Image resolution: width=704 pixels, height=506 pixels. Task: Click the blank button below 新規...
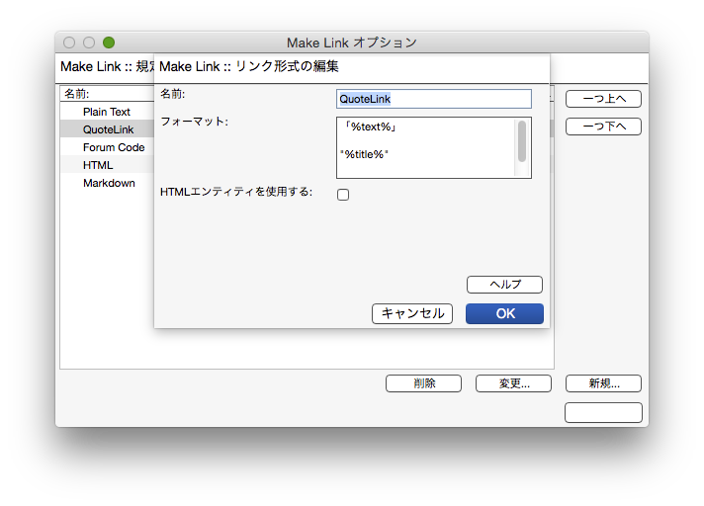(603, 412)
